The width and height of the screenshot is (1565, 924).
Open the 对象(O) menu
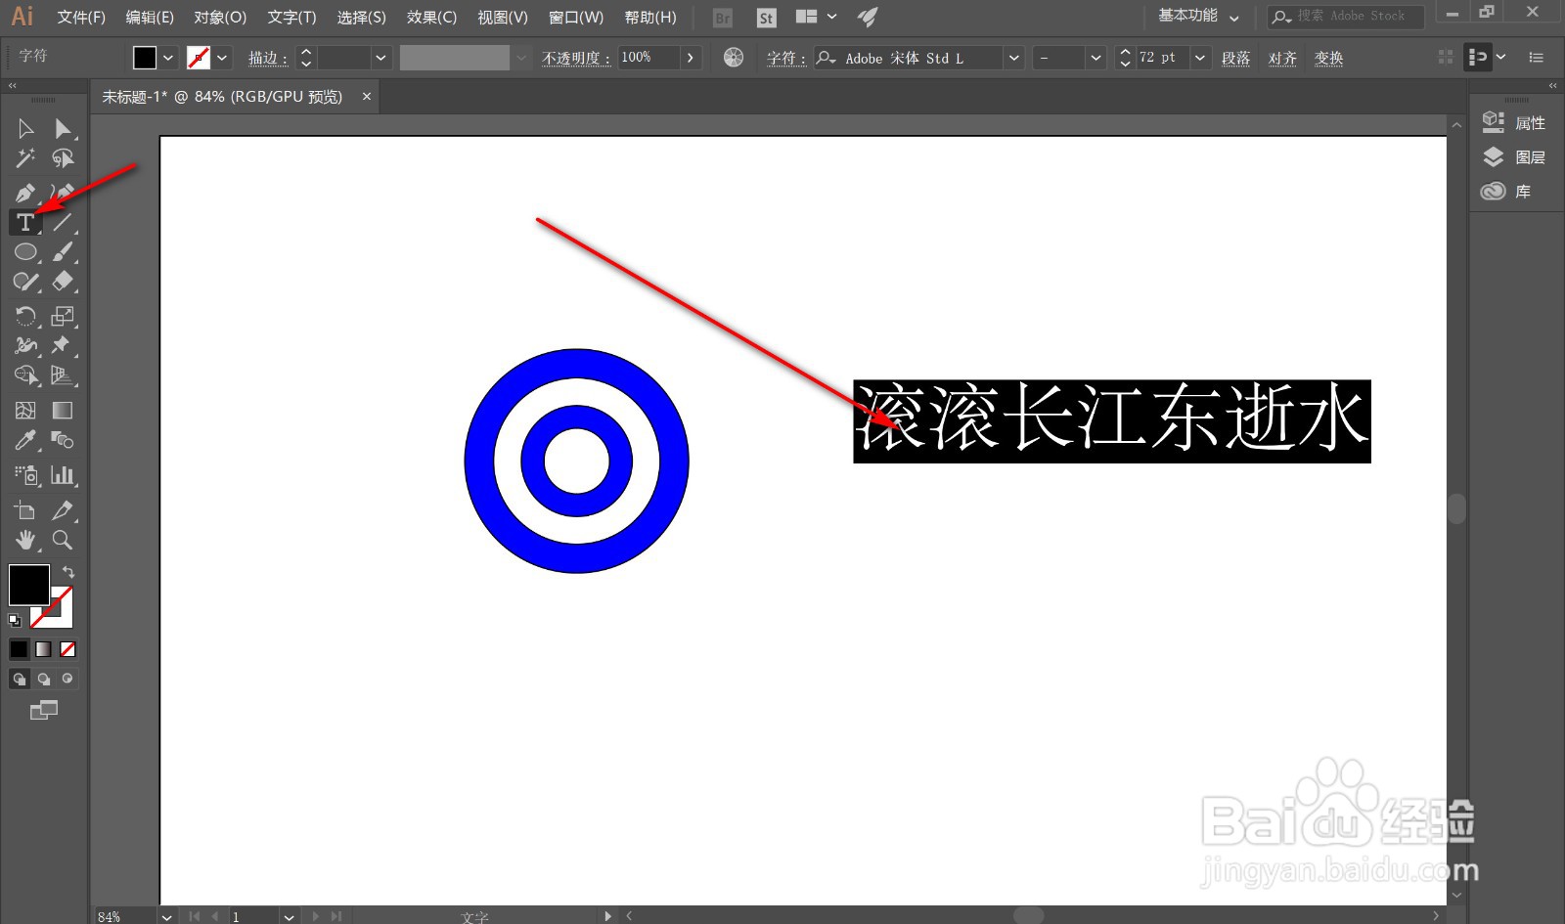[220, 18]
